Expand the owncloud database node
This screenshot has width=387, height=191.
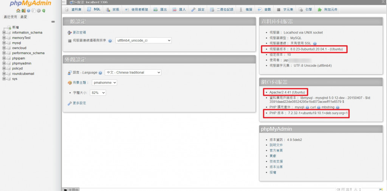click(x=4, y=48)
